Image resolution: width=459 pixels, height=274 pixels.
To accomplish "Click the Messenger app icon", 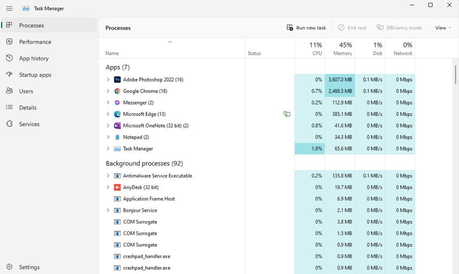I will point(117,103).
